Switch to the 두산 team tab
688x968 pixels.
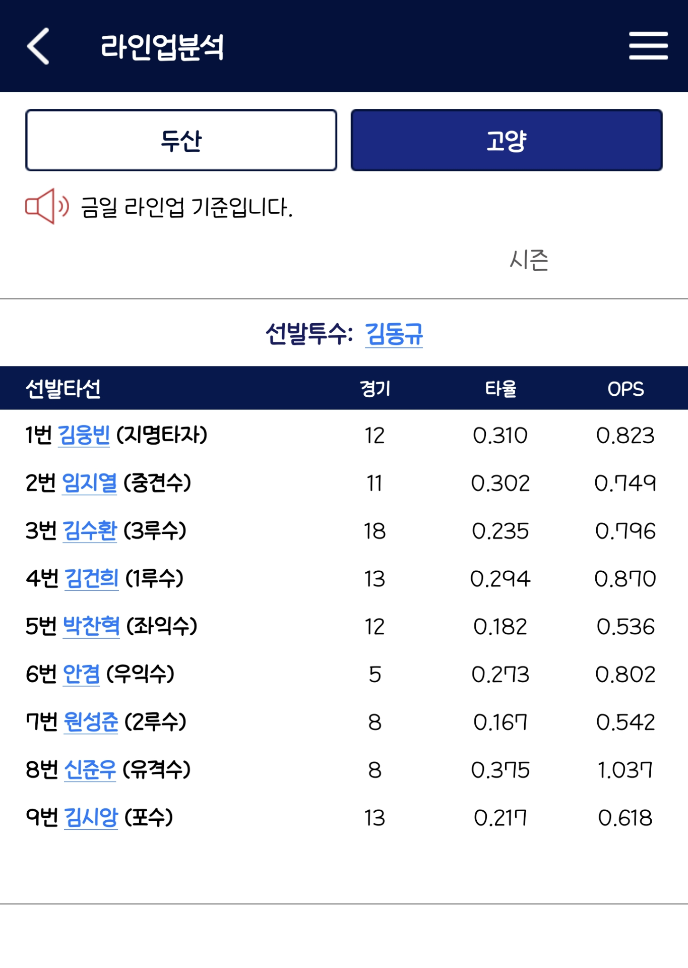[181, 140]
